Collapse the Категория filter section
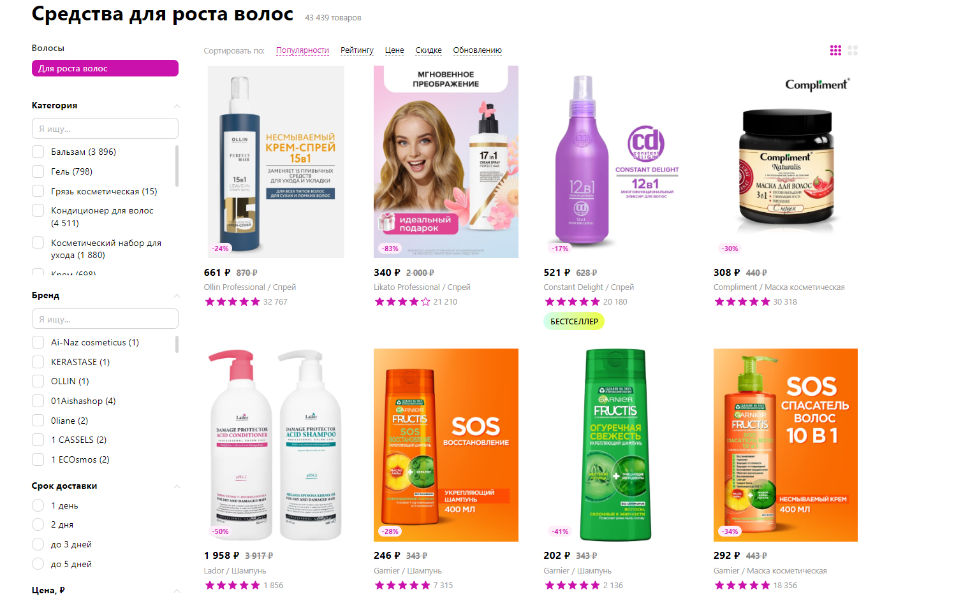The width and height of the screenshot is (977, 599). 177,106
